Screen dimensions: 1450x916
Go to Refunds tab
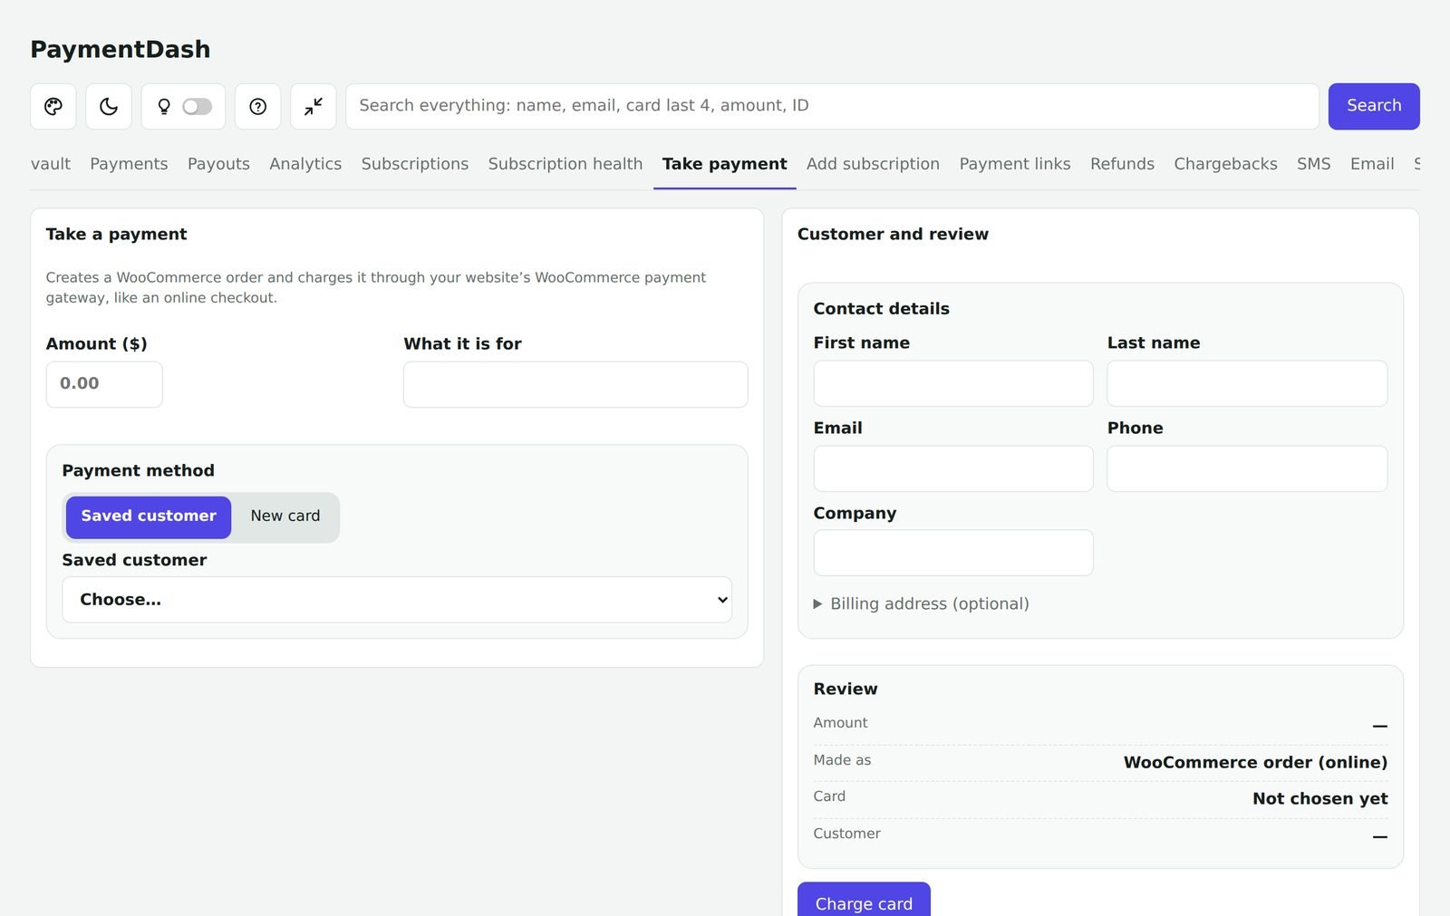click(1122, 164)
